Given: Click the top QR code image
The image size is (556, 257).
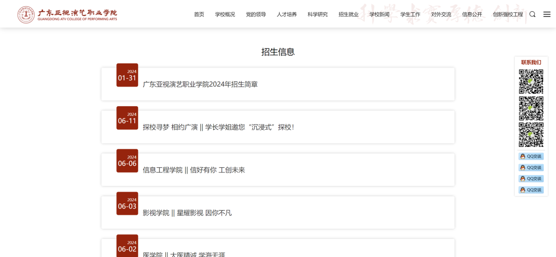Looking at the screenshot, I should (x=531, y=82).
